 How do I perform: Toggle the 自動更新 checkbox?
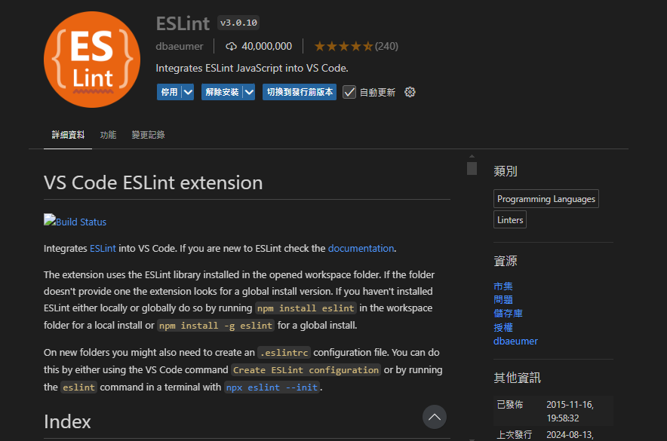click(x=349, y=92)
